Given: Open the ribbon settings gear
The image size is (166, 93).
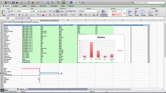Looking at the screenshot, I should pyautogui.click(x=164, y=6).
